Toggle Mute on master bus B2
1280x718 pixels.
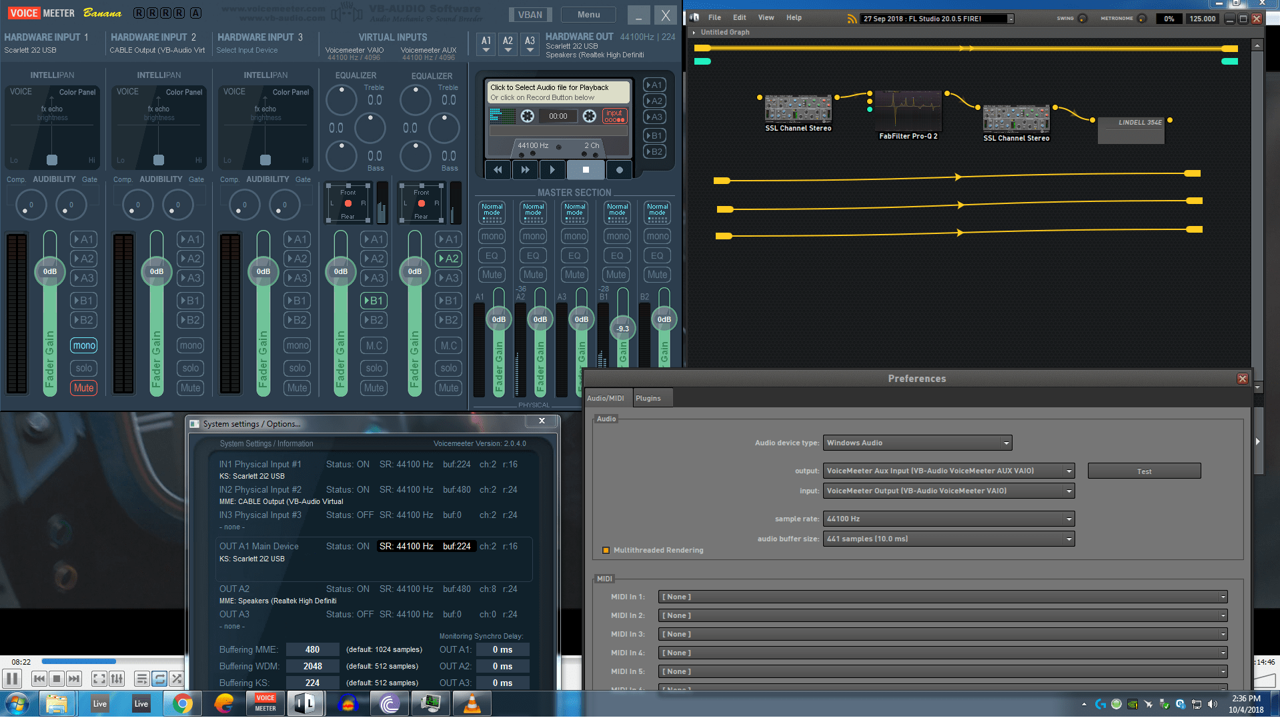pos(657,275)
